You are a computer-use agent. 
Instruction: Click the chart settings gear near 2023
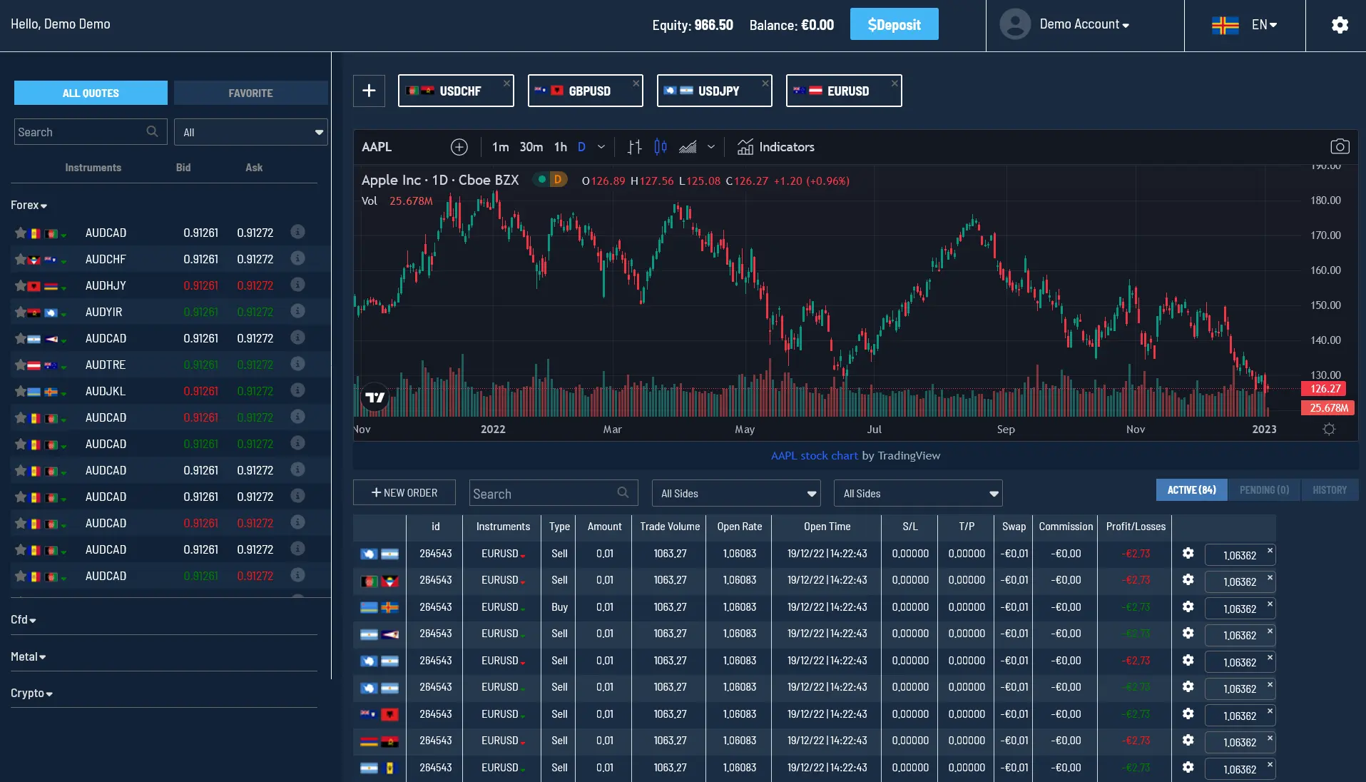coord(1329,430)
